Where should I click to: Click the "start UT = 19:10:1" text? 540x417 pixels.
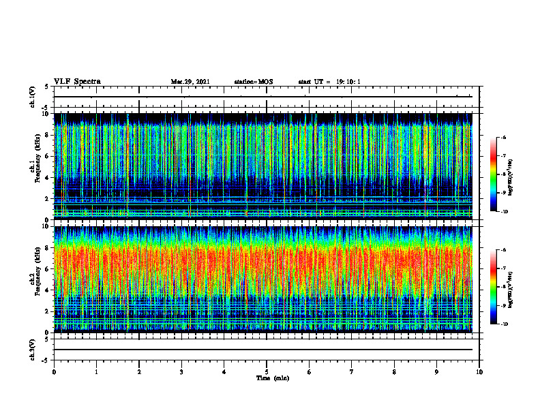329,82
